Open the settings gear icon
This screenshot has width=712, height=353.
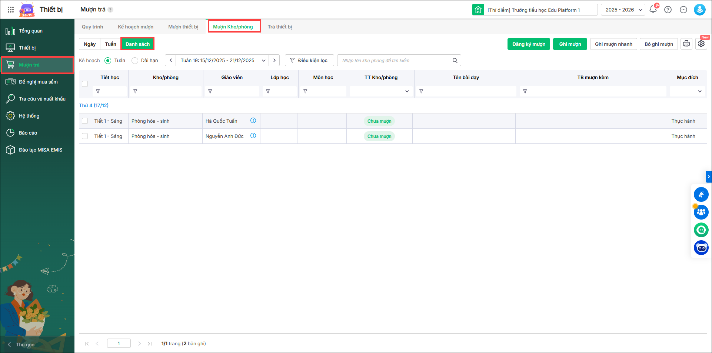click(701, 44)
